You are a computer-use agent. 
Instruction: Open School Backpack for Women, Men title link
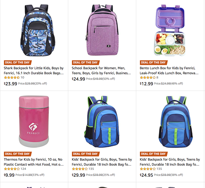[101, 71]
